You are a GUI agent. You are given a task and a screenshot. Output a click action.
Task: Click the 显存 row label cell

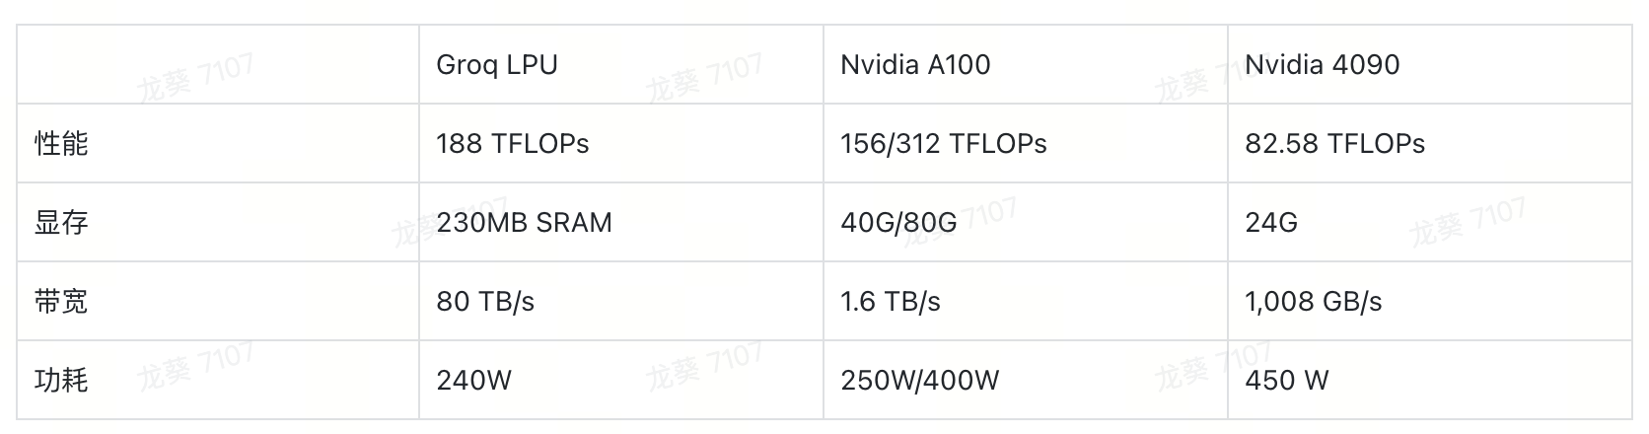point(218,222)
